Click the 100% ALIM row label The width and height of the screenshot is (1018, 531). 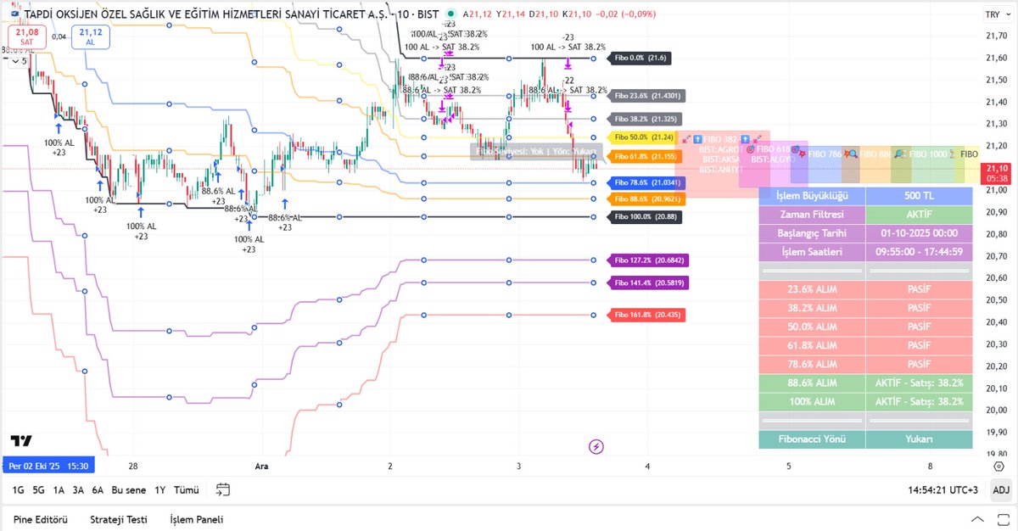(812, 401)
